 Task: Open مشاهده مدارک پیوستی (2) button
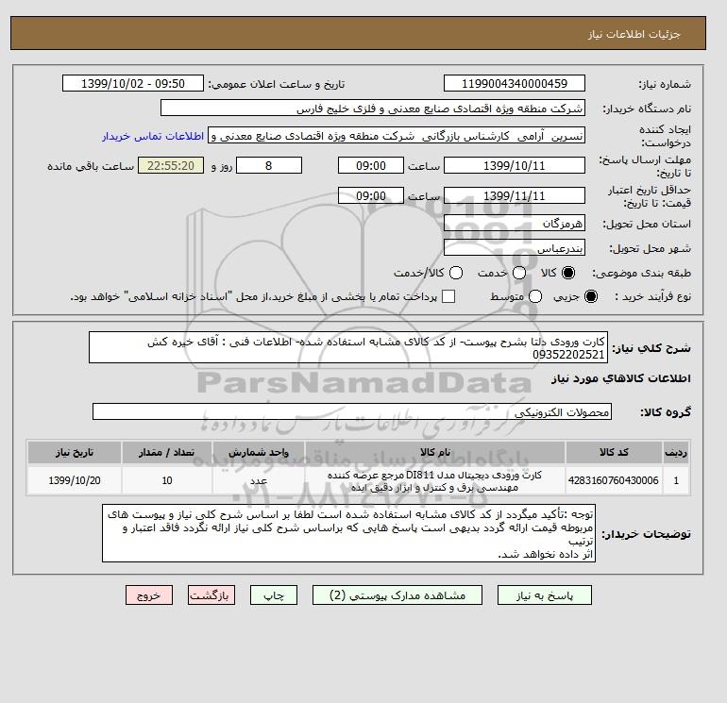[x=397, y=595]
